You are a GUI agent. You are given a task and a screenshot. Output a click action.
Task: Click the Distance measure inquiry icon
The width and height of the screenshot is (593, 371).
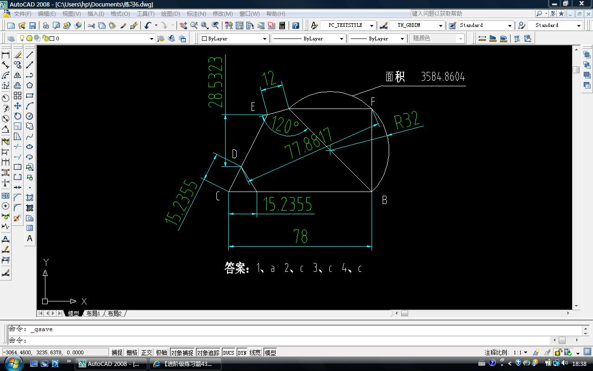(482, 38)
